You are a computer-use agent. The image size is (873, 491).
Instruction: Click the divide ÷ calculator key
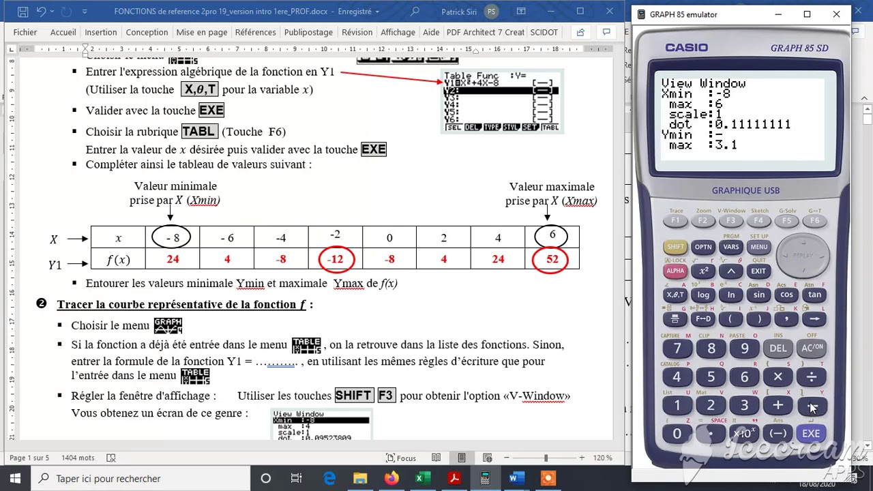coord(812,377)
